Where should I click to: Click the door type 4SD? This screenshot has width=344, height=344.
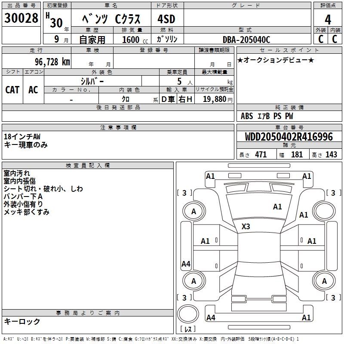coord(166,19)
